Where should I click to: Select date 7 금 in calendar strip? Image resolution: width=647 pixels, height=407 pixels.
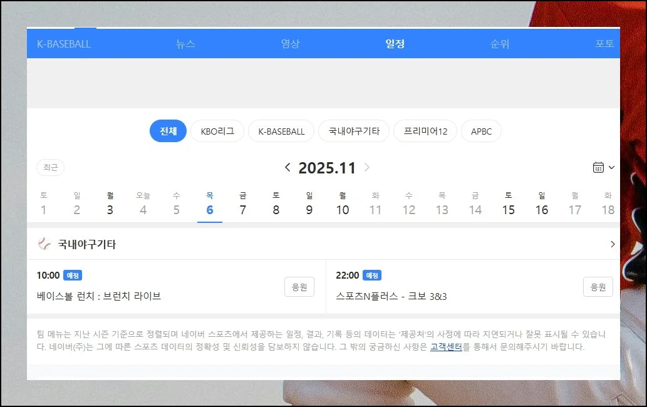coord(243,204)
